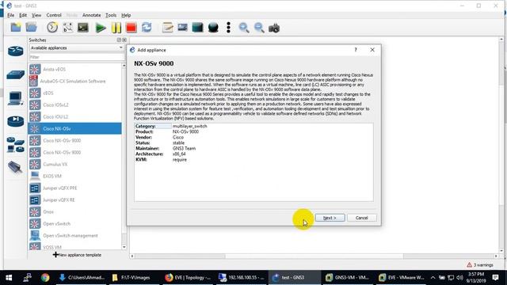507x285 pixels.
Task: Select add a link cable icon
Action: (x=15, y=167)
